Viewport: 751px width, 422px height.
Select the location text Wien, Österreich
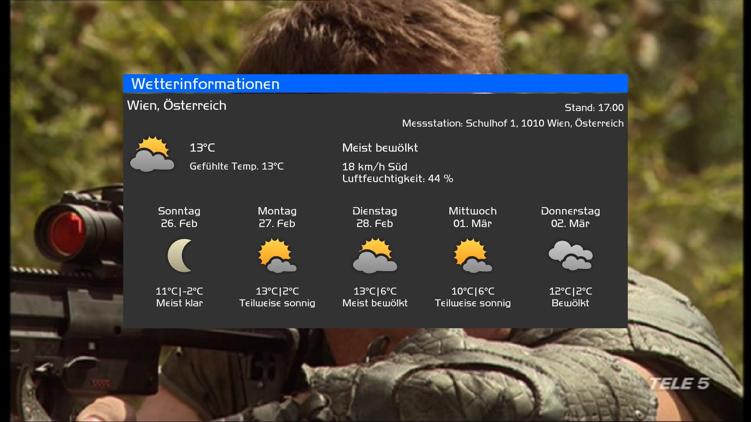[x=177, y=105]
